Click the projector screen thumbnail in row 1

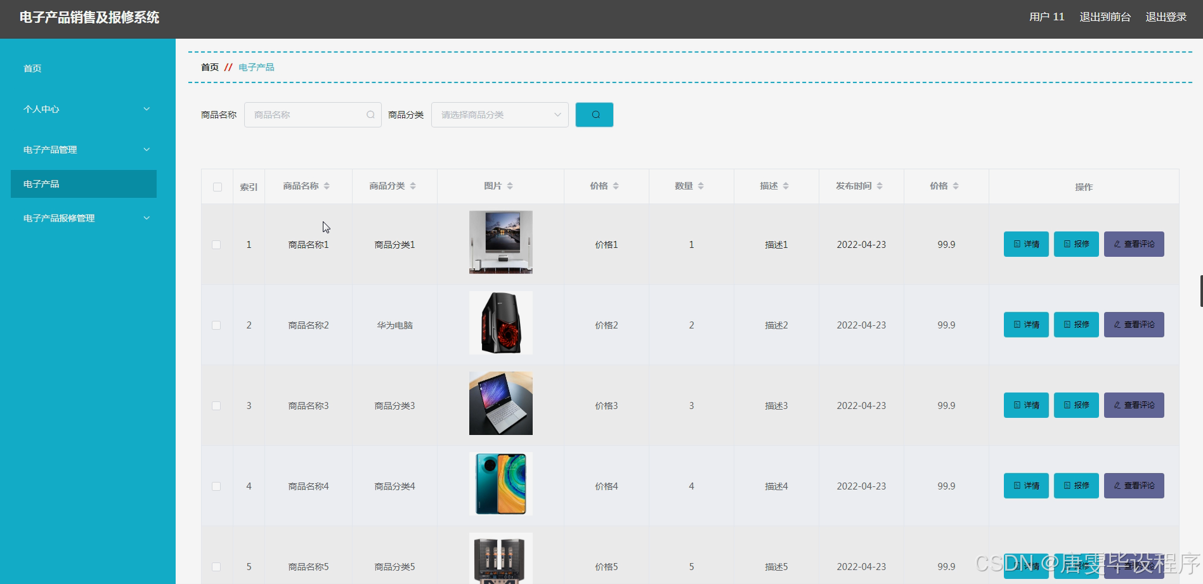501,242
